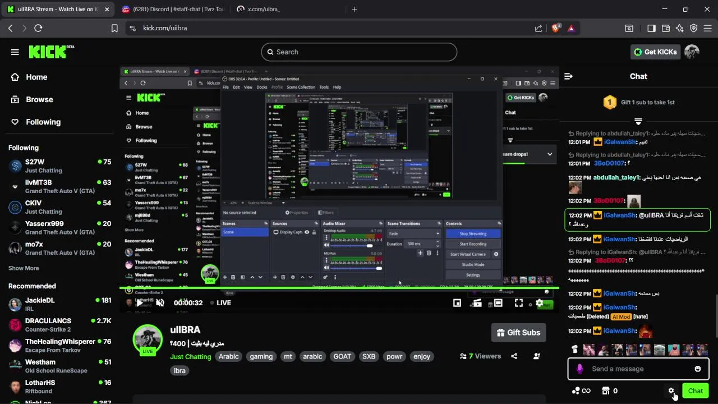This screenshot has height=404, width=718.
Task: Click the Following heart icon in sidebar
Action: click(x=15, y=122)
